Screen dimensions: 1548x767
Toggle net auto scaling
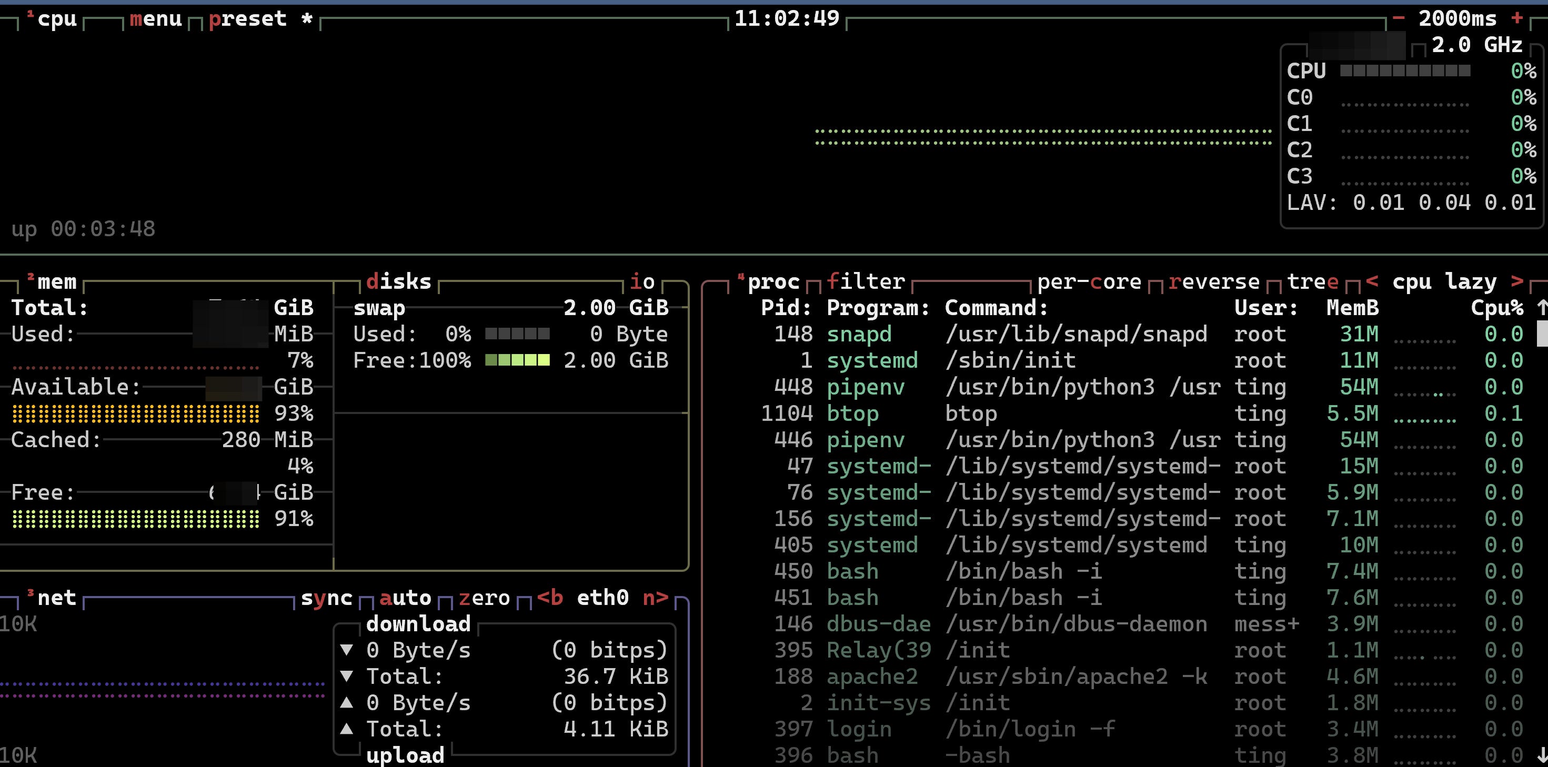pos(405,598)
